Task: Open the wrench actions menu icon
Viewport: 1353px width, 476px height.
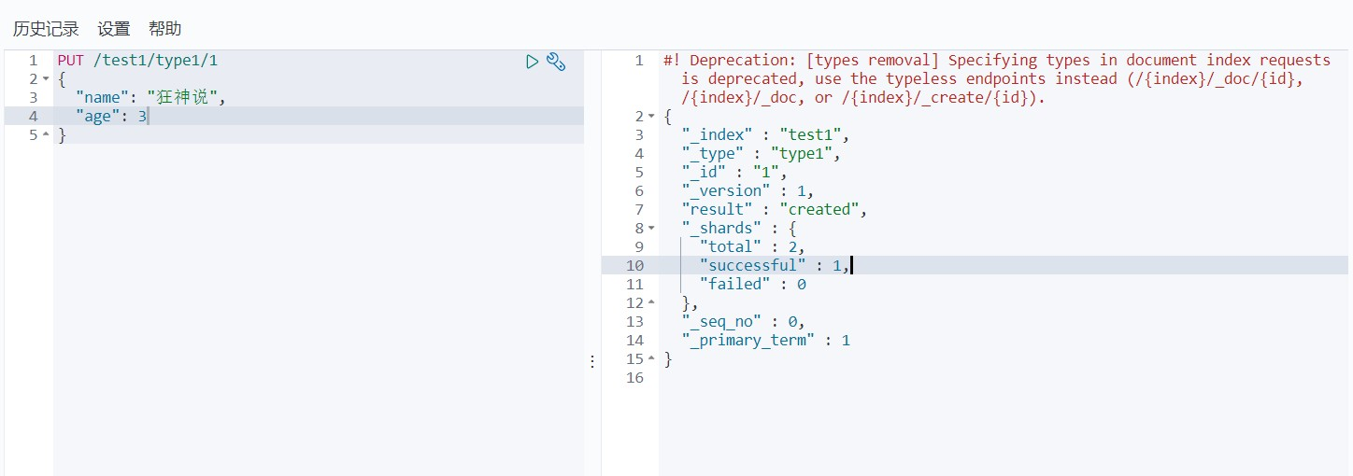Action: [556, 62]
